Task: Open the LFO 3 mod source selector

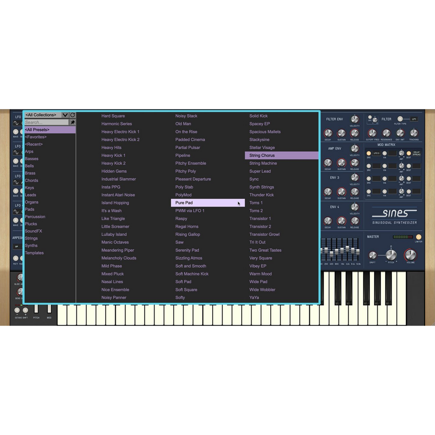Action: [x=377, y=153]
